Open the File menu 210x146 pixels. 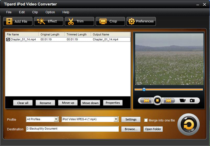click(9, 12)
